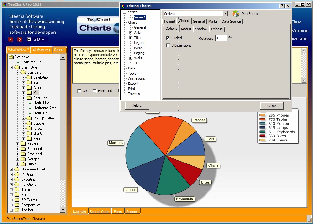
Task: Click the Rotation input field
Action: (x=221, y=38)
